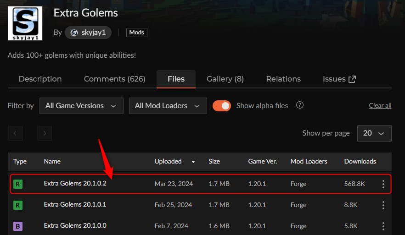Click the Mod Loaders column header
This screenshot has height=235, width=405.
[309, 161]
